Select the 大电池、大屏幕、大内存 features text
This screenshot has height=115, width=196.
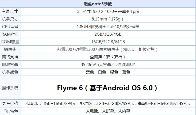108,111
